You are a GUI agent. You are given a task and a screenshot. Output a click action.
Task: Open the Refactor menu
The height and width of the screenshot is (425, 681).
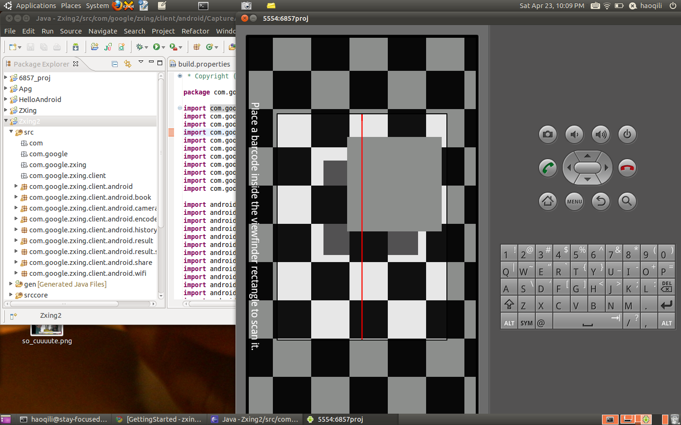point(195,31)
